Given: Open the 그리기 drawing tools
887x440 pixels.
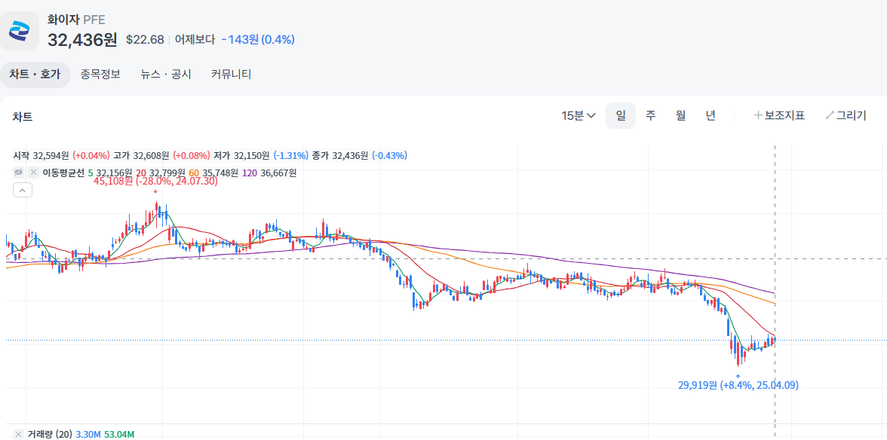Looking at the screenshot, I should tap(846, 116).
